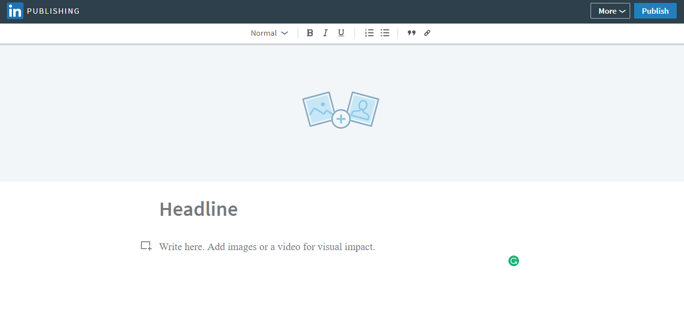Expand the More menu
This screenshot has height=324, width=684.
(x=610, y=11)
